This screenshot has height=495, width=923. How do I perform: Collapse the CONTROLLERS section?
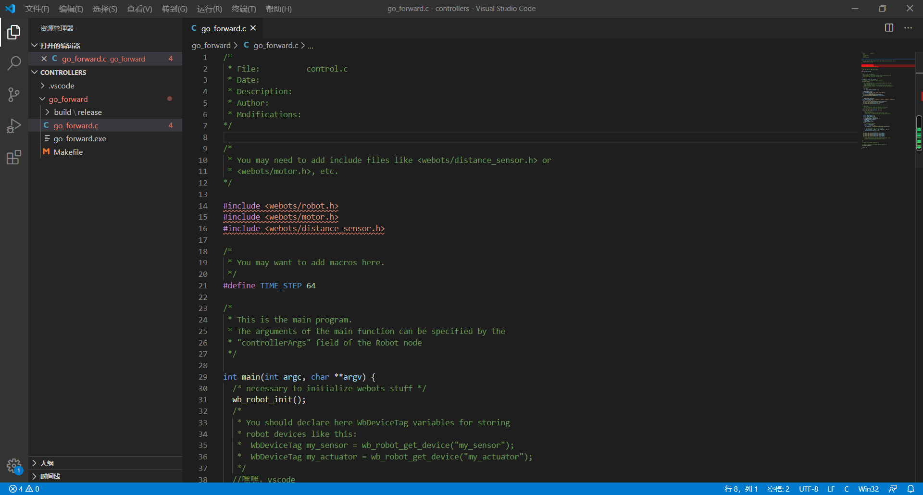(34, 72)
